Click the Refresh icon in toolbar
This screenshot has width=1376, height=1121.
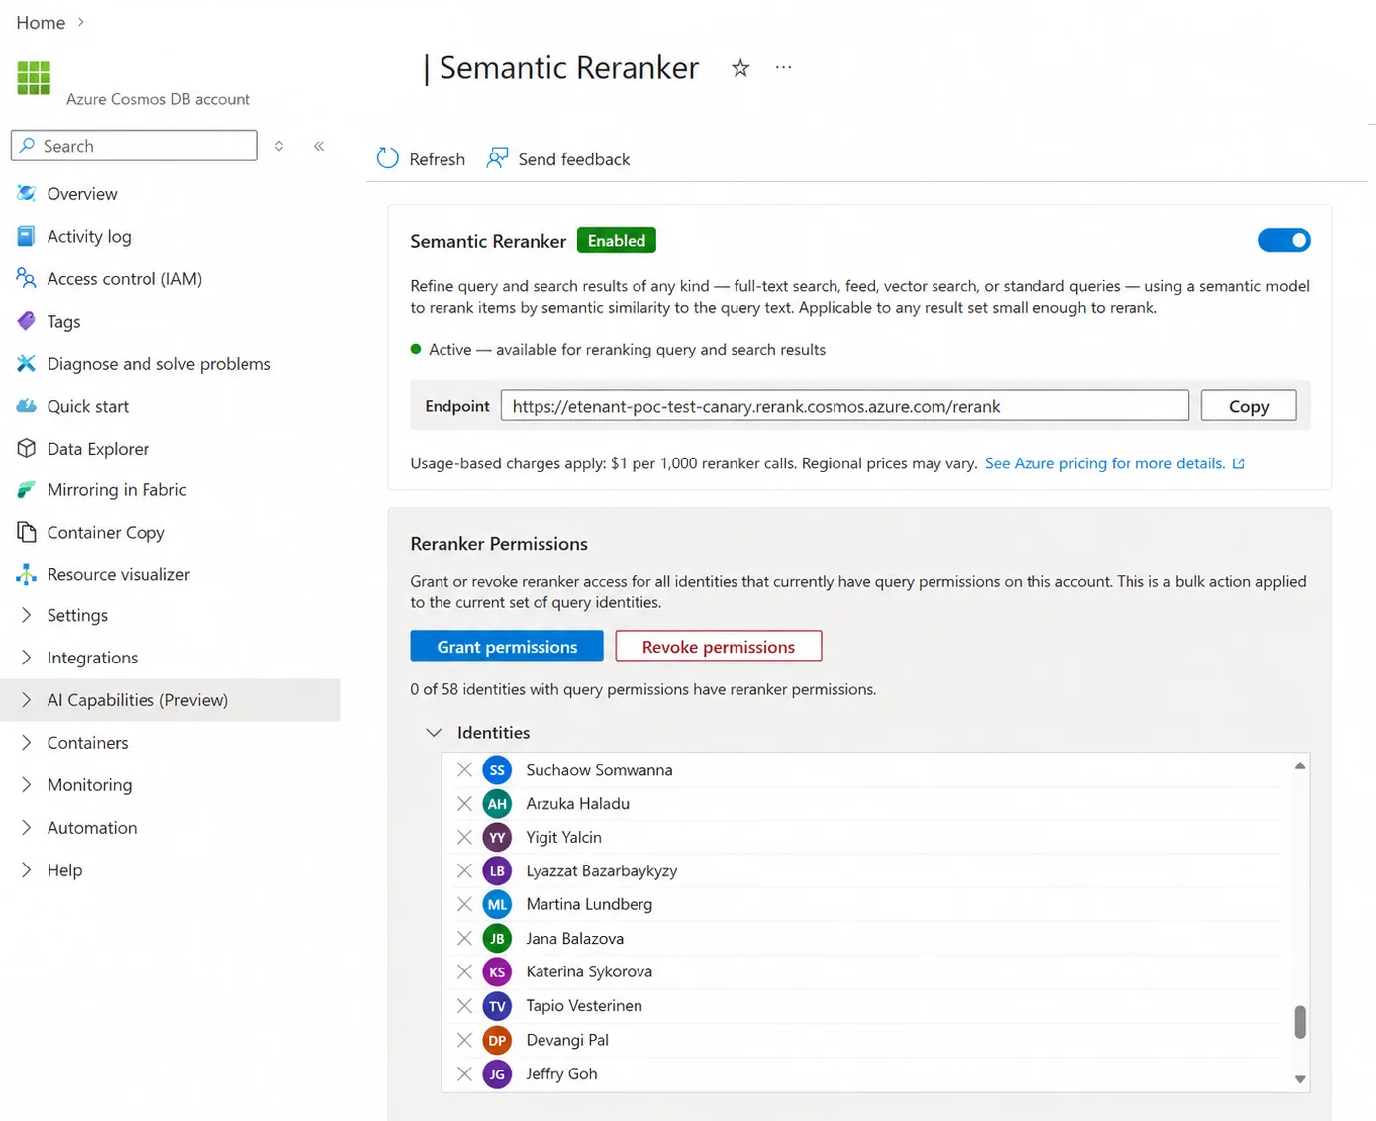[x=388, y=158]
